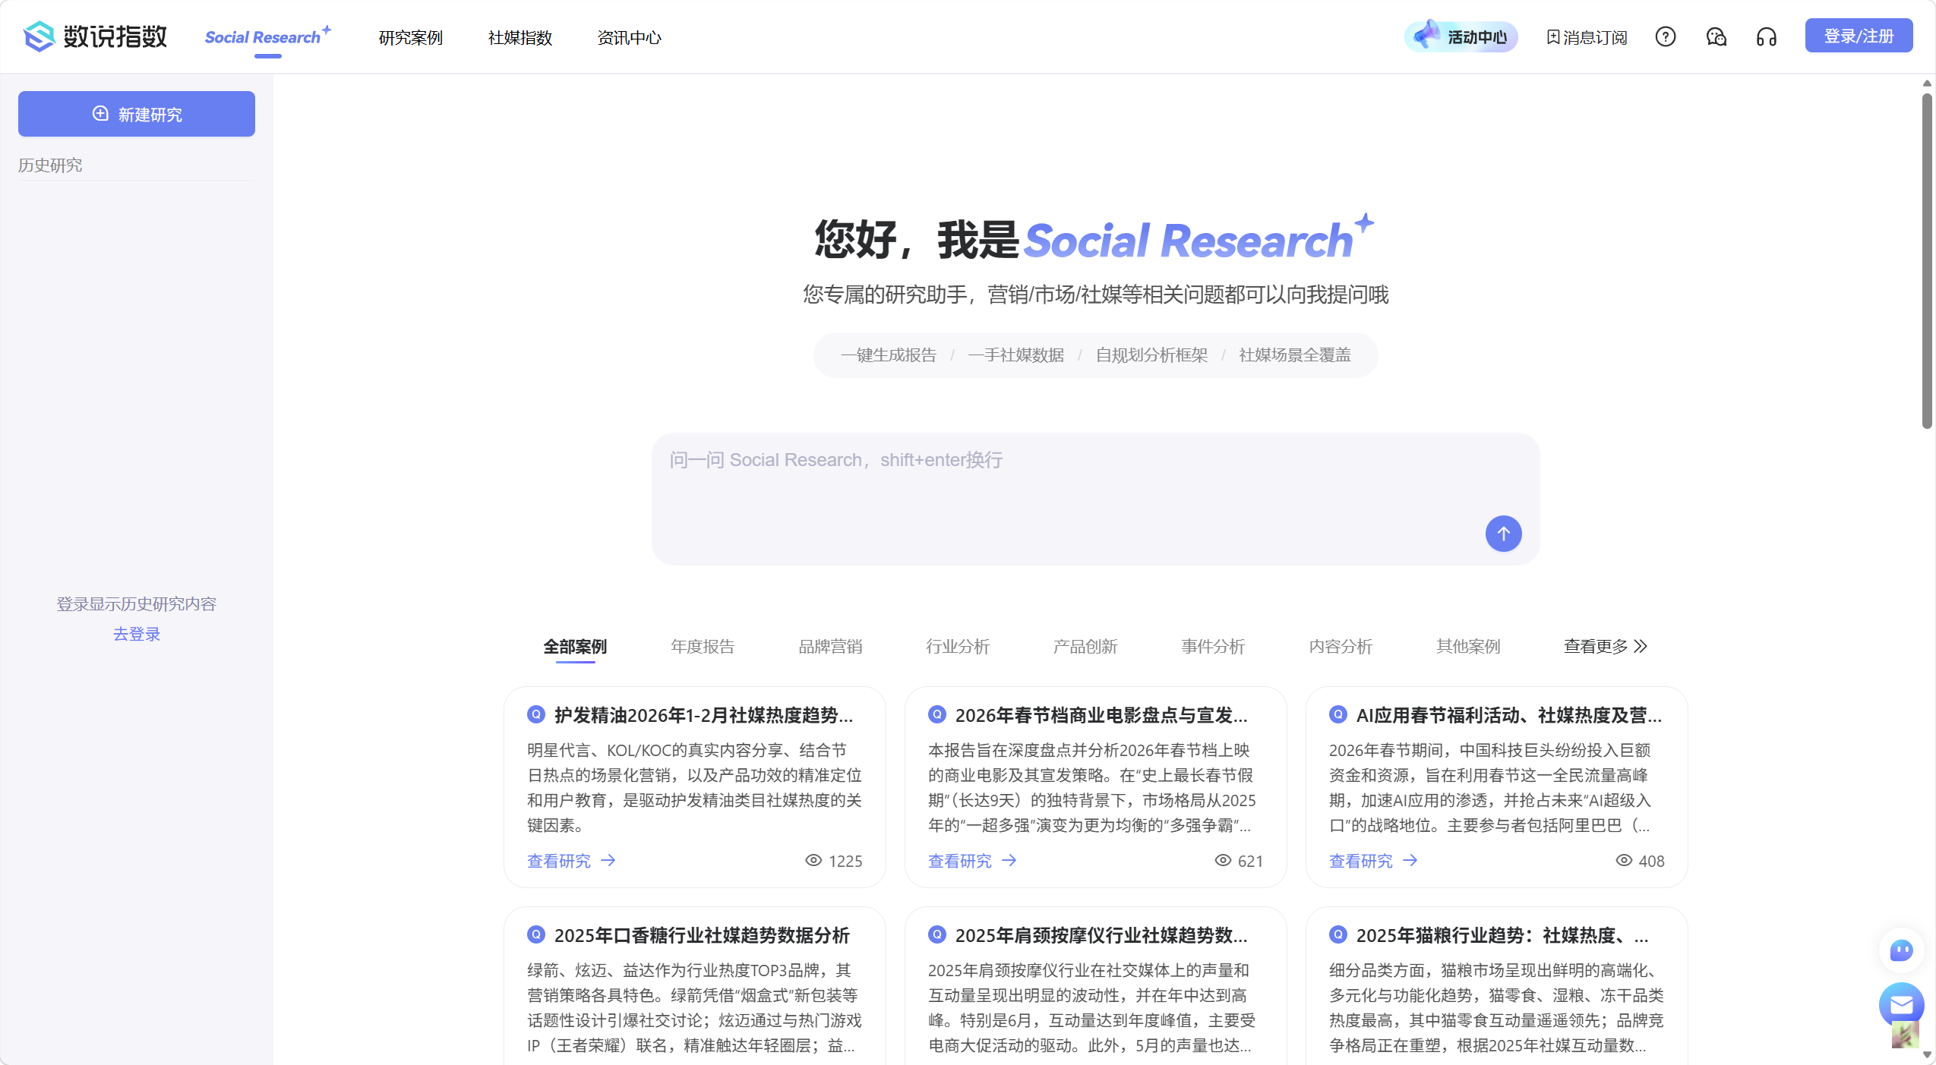Click Q icon of 口香糖行业 card
The image size is (1936, 1065).
[x=536, y=934]
